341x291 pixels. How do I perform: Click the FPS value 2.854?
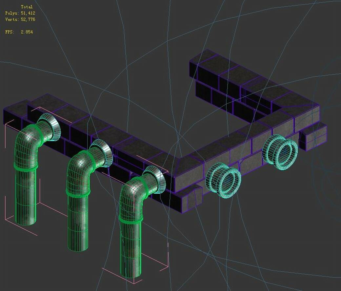27,32
